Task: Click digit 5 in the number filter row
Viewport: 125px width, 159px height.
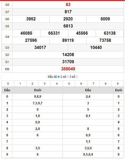Action: point(69,84)
